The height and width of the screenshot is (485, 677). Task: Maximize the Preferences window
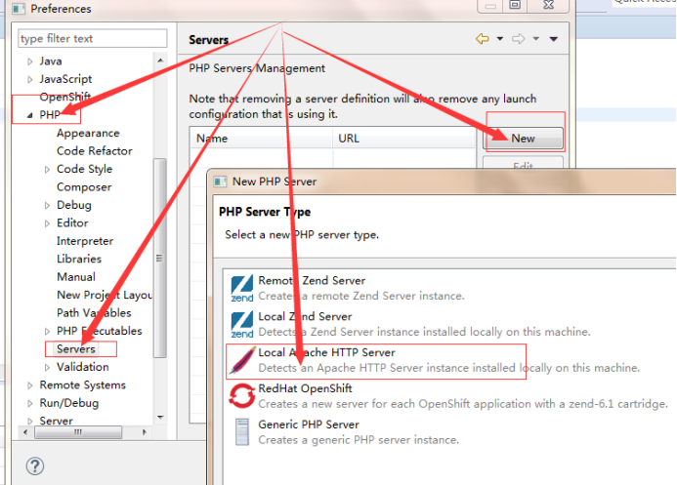[515, 5]
